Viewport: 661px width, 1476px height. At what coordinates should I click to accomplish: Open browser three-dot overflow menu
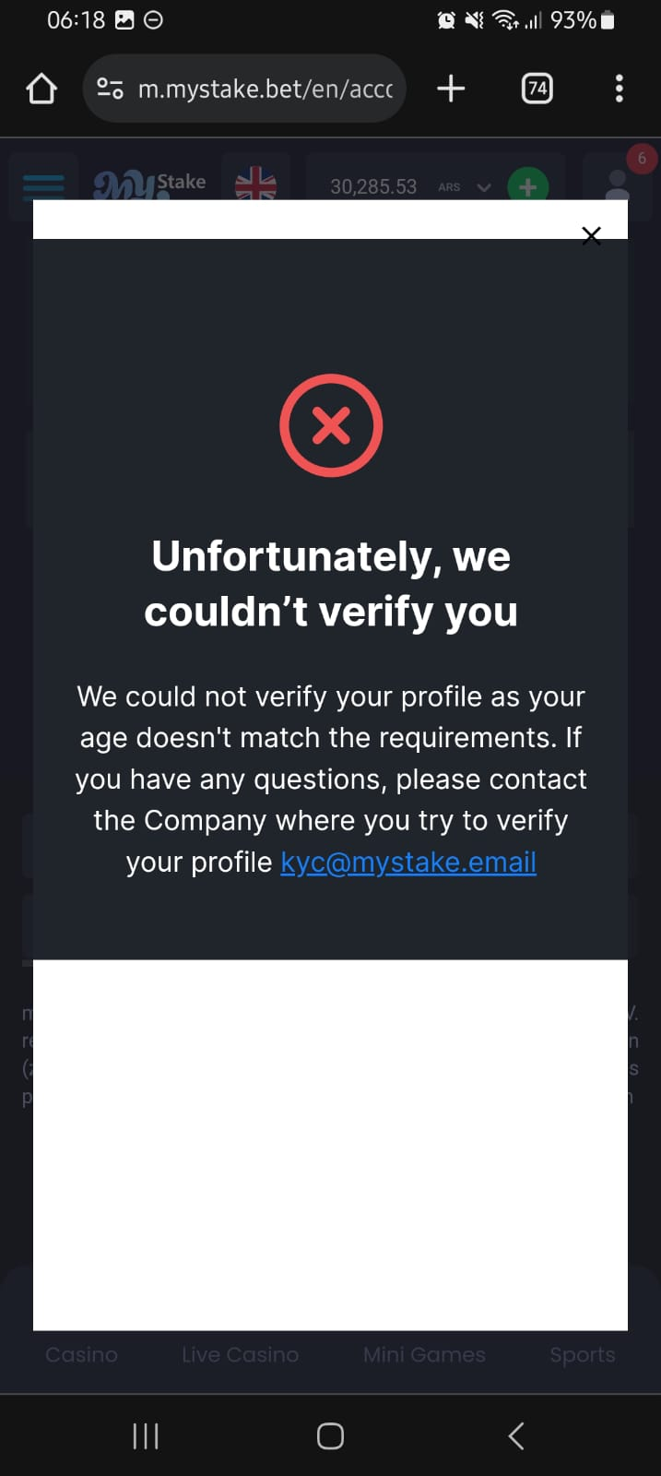tap(619, 89)
